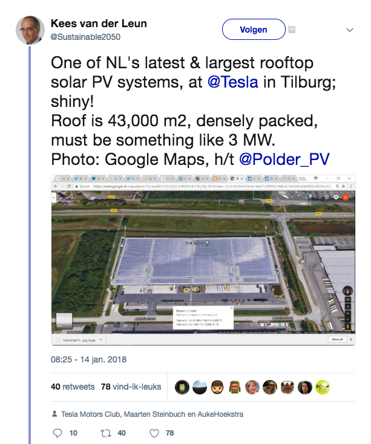The image size is (371, 444).
Task: Follow the account using Volgen button
Action: pyautogui.click(x=254, y=30)
